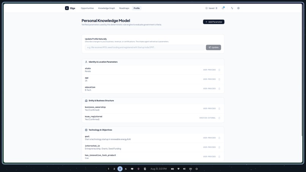Select the state value Kerala
The image size is (306, 172).
point(88,71)
